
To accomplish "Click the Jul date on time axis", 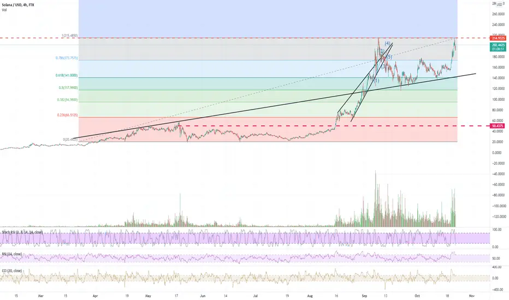I will pos(256,296).
